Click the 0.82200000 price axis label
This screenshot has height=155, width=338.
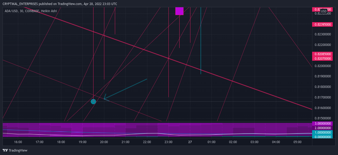pyautogui.click(x=323, y=45)
